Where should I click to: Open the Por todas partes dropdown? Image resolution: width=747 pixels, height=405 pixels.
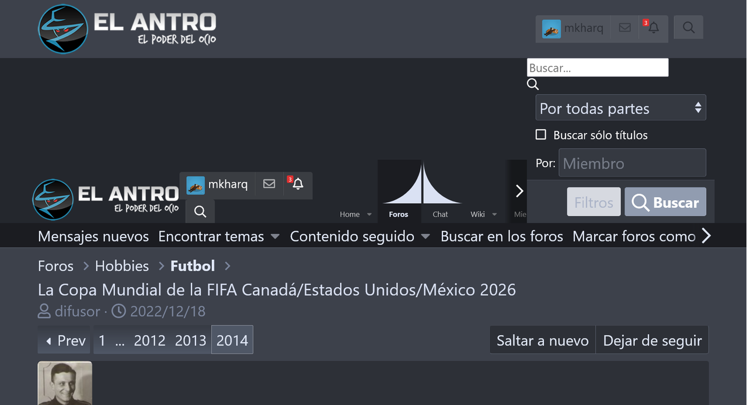pos(621,108)
